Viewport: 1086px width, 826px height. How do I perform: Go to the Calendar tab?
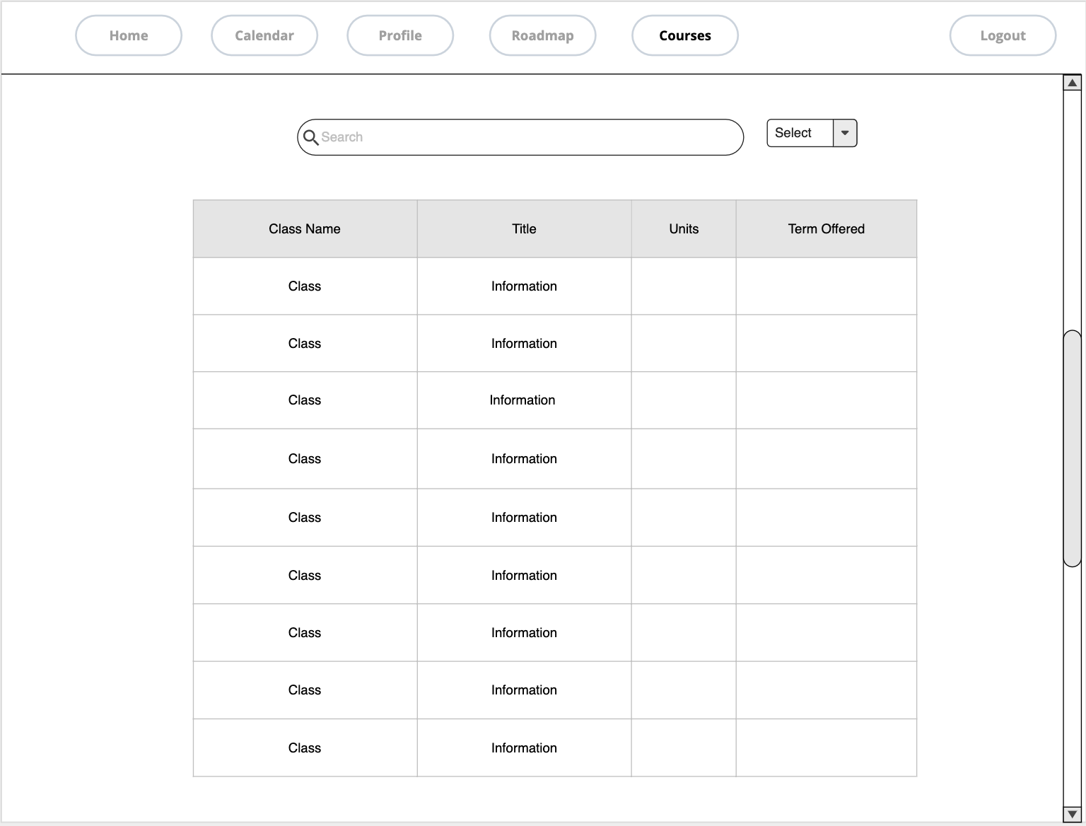[x=264, y=35]
